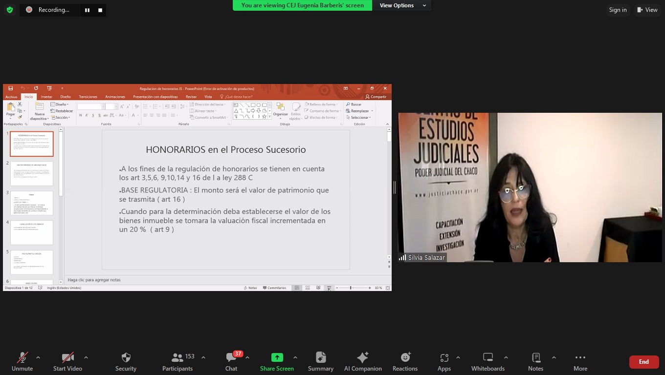
Task: Start the video camera
Action: (67, 362)
